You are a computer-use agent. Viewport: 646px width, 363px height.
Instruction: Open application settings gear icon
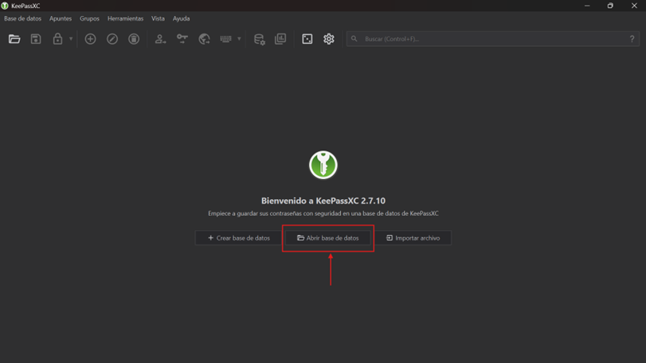pos(329,39)
